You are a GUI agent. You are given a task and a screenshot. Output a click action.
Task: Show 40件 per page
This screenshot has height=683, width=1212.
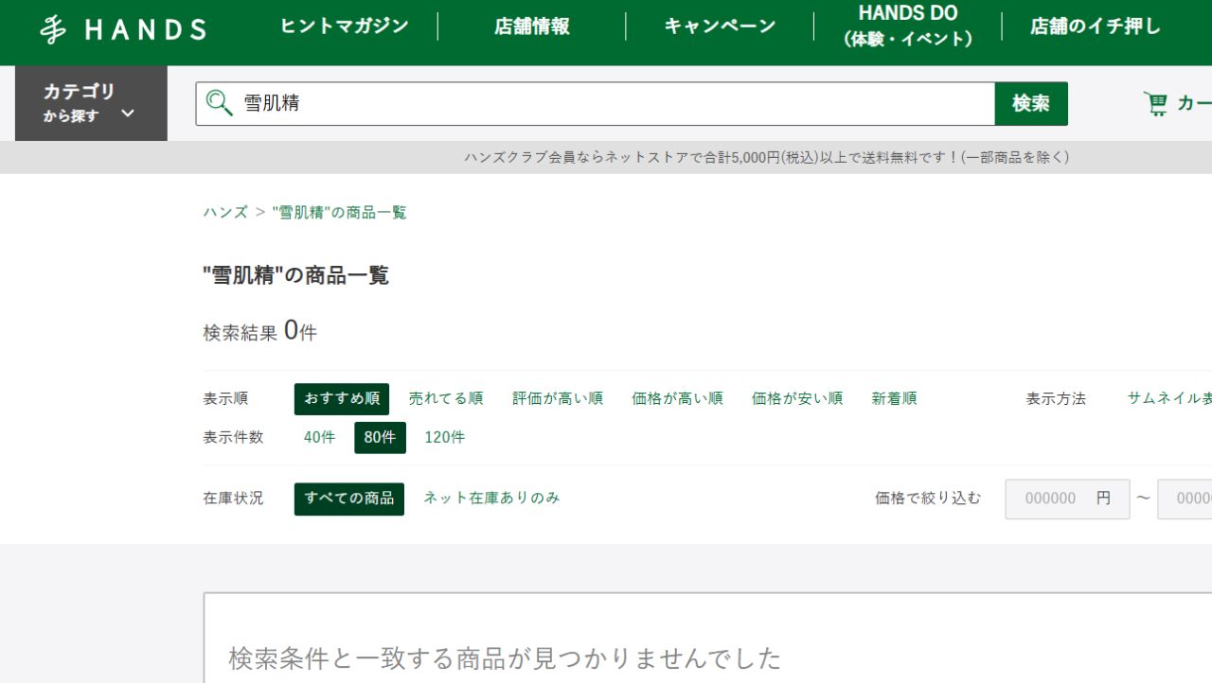click(320, 438)
